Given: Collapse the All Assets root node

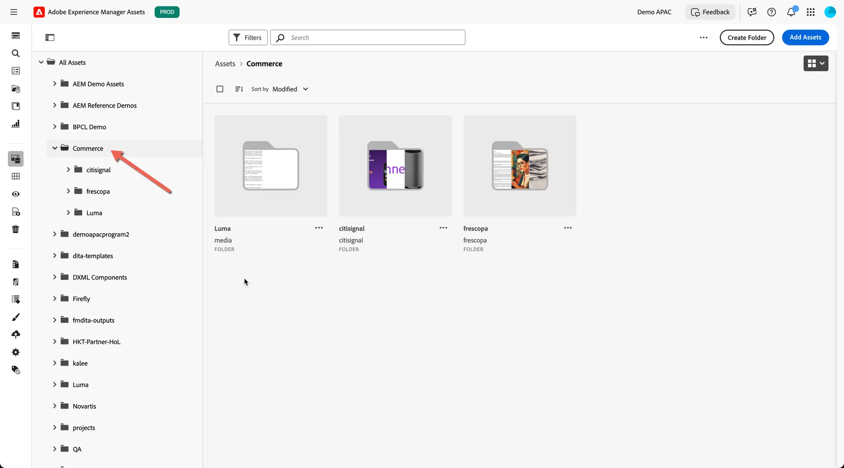Looking at the screenshot, I should 41,62.
